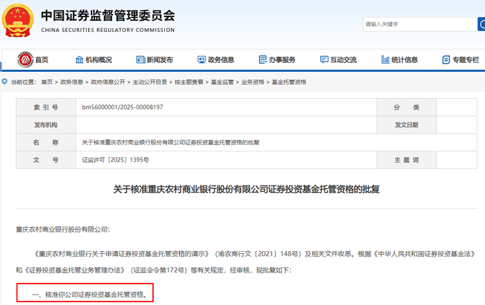Image resolution: width=485 pixels, height=305 pixels.
Task: Click the chat icon beside 互动交流
Action: point(324,59)
